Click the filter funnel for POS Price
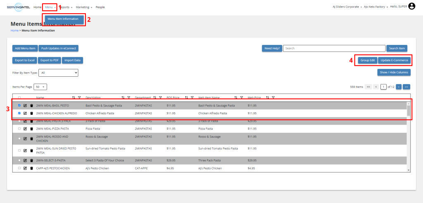The height and width of the screenshot is (203, 423). (192, 97)
